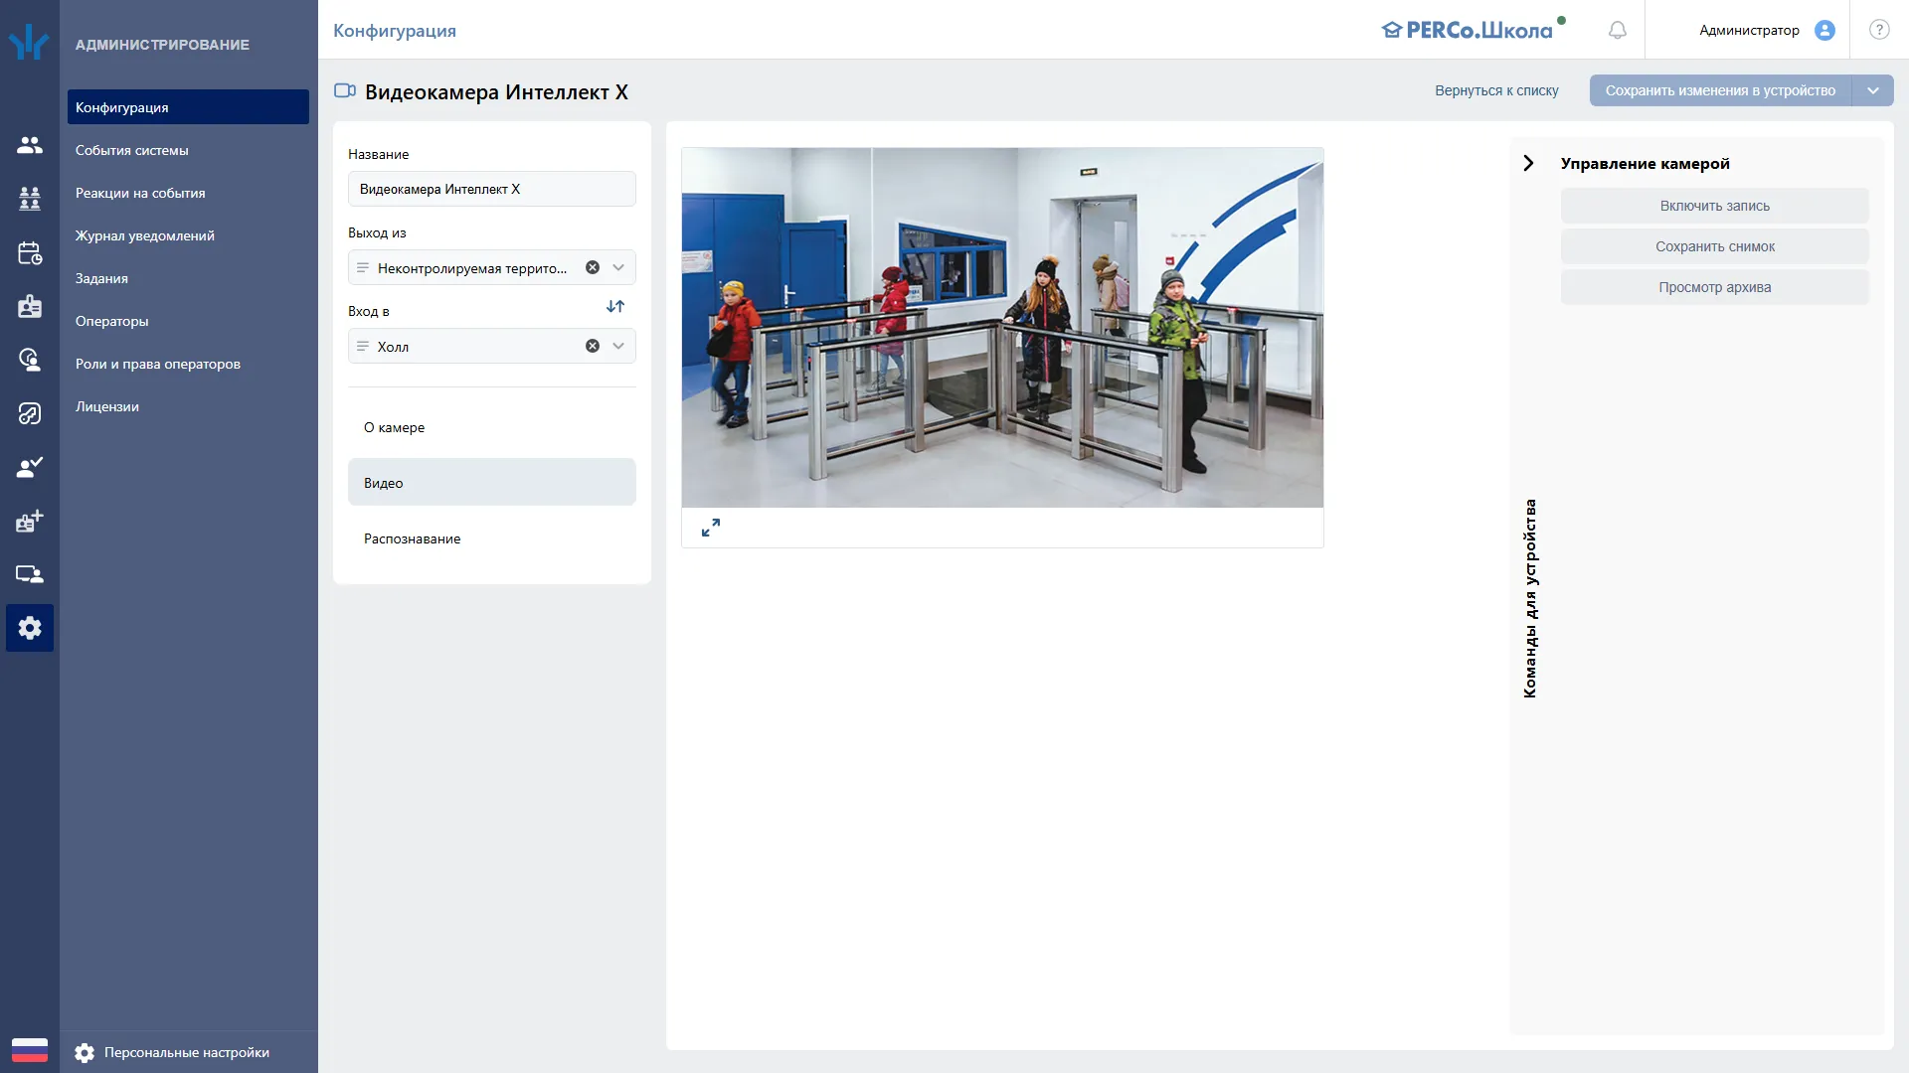Click Сохранить изменения в устройство button
1909x1073 pixels.
[x=1720, y=90]
